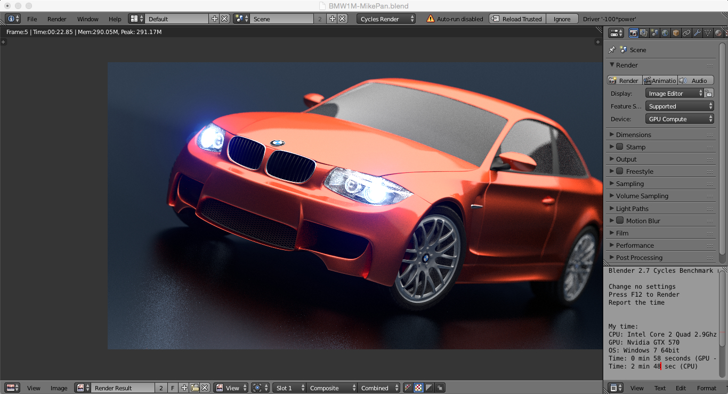Click the Reload Trusted button

click(517, 19)
